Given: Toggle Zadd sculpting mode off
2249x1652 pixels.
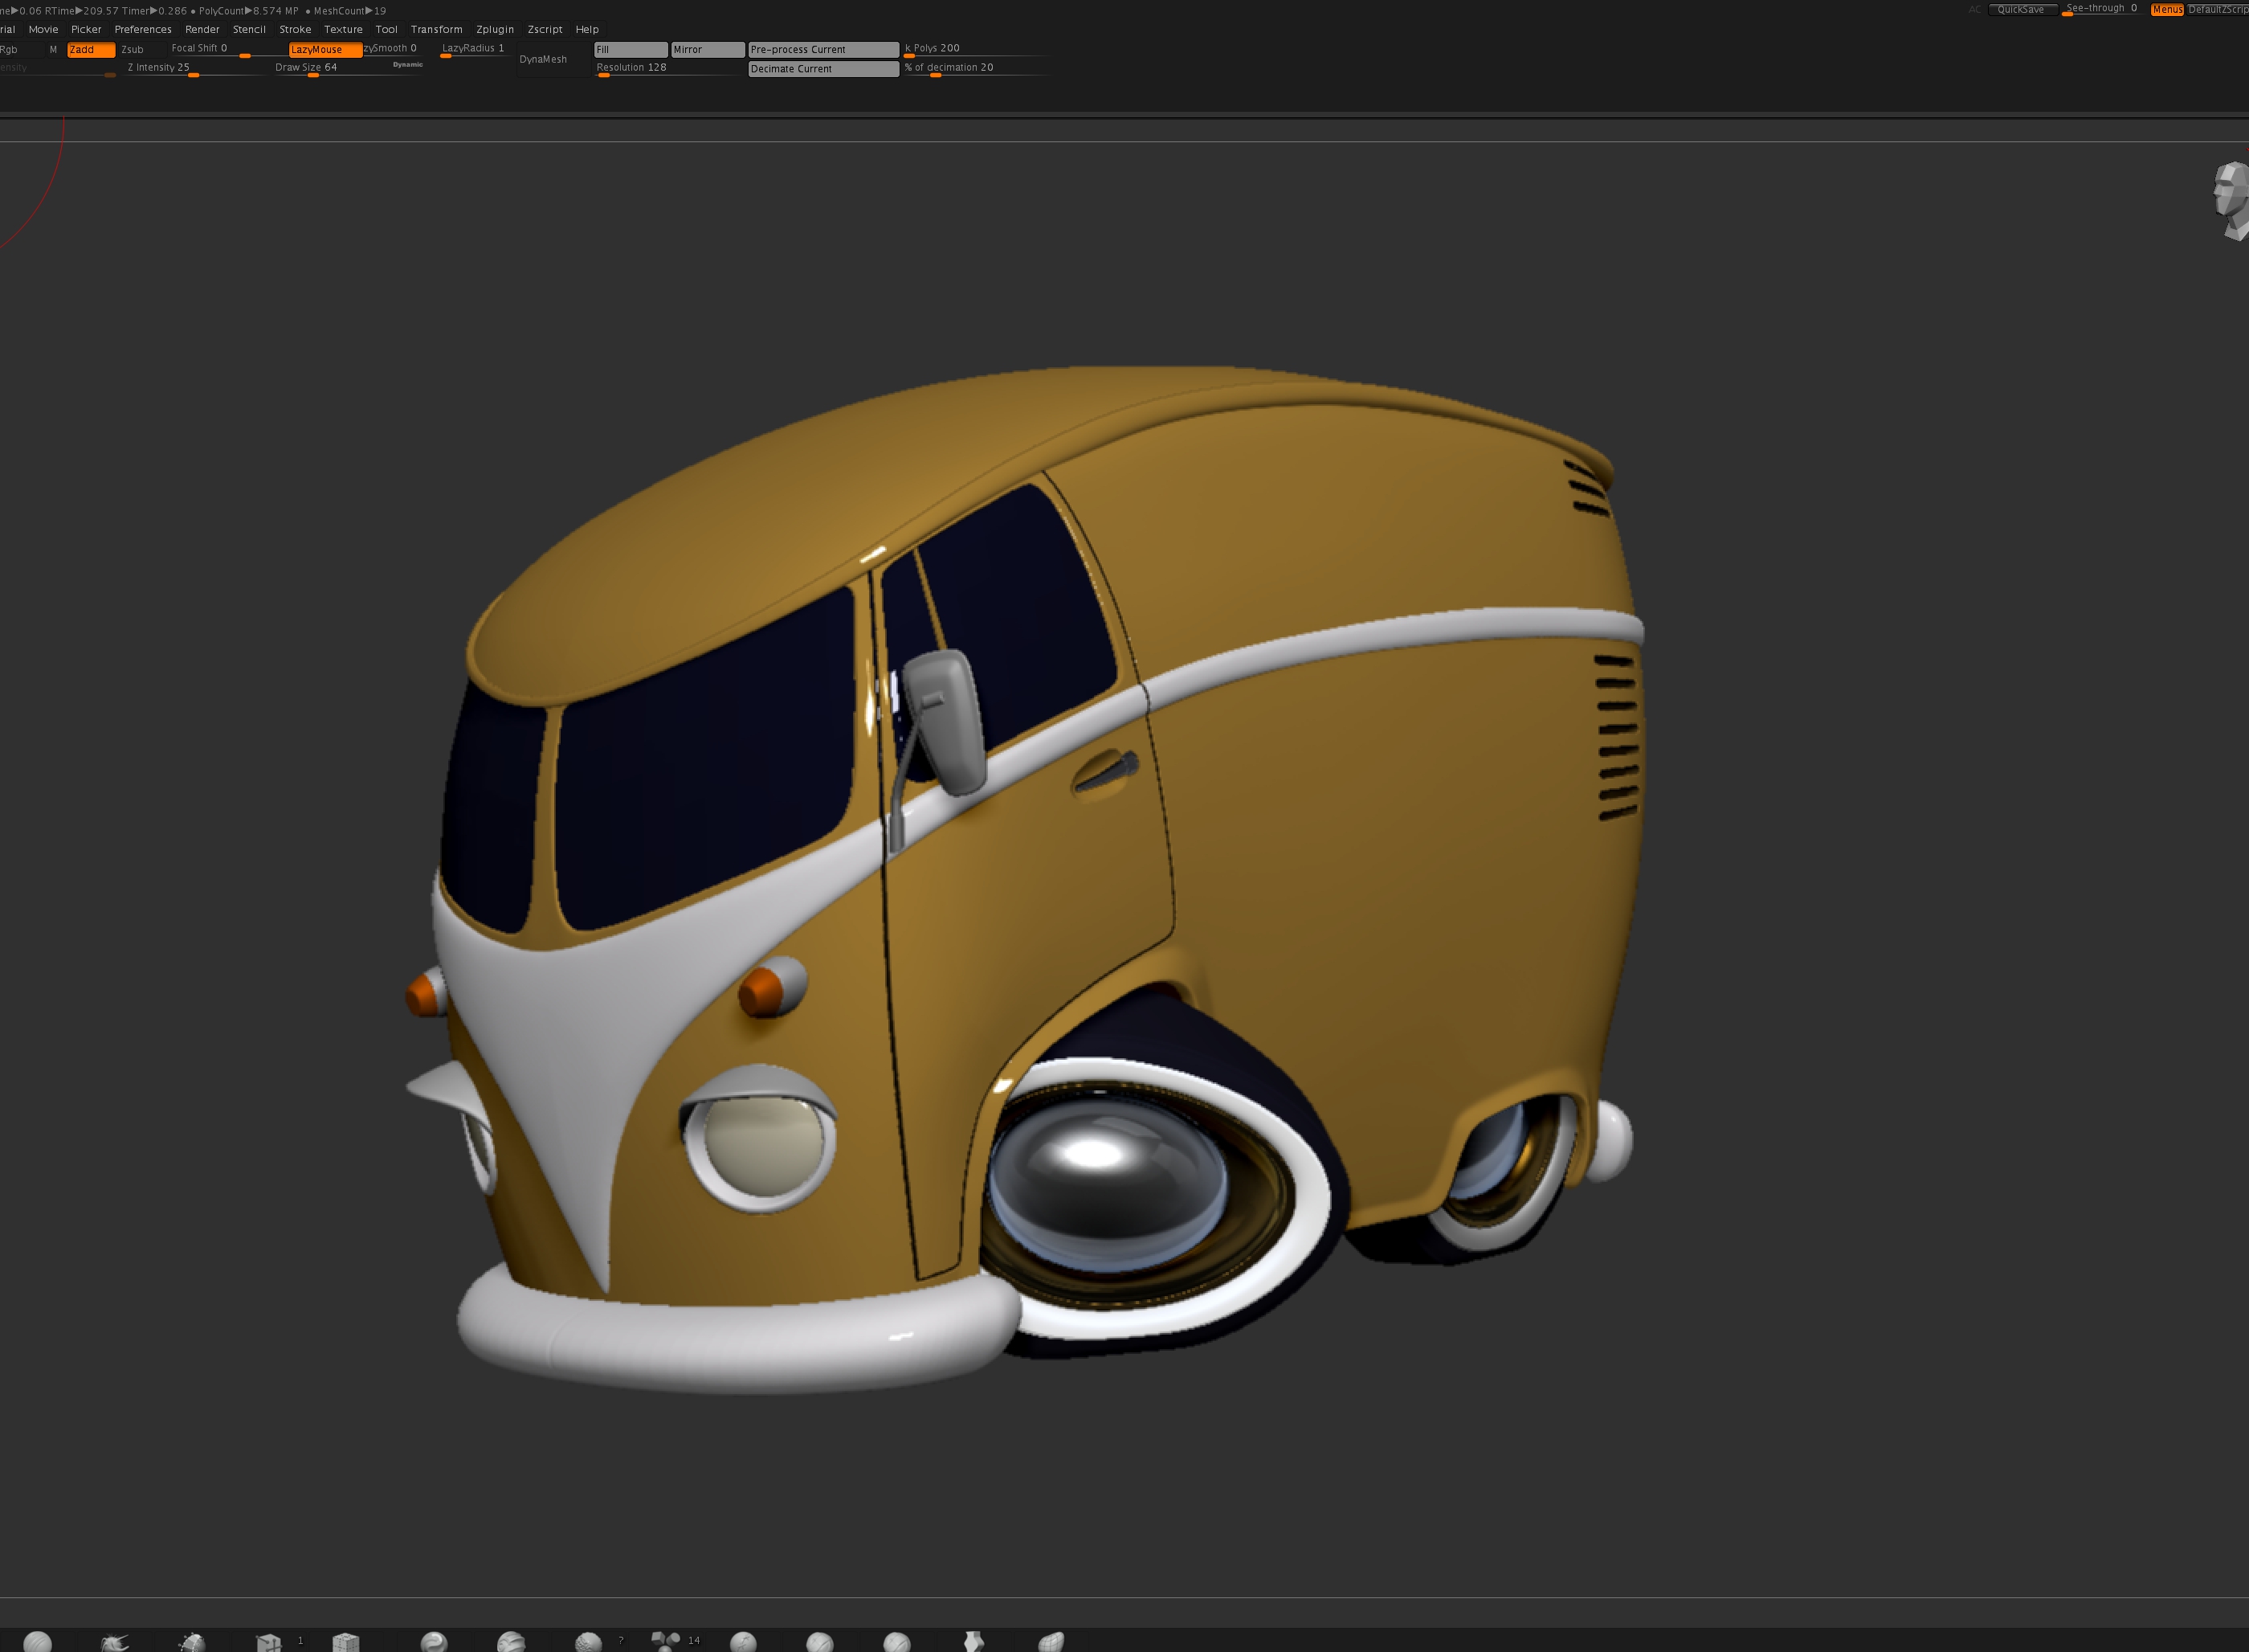Looking at the screenshot, I should coord(90,49).
